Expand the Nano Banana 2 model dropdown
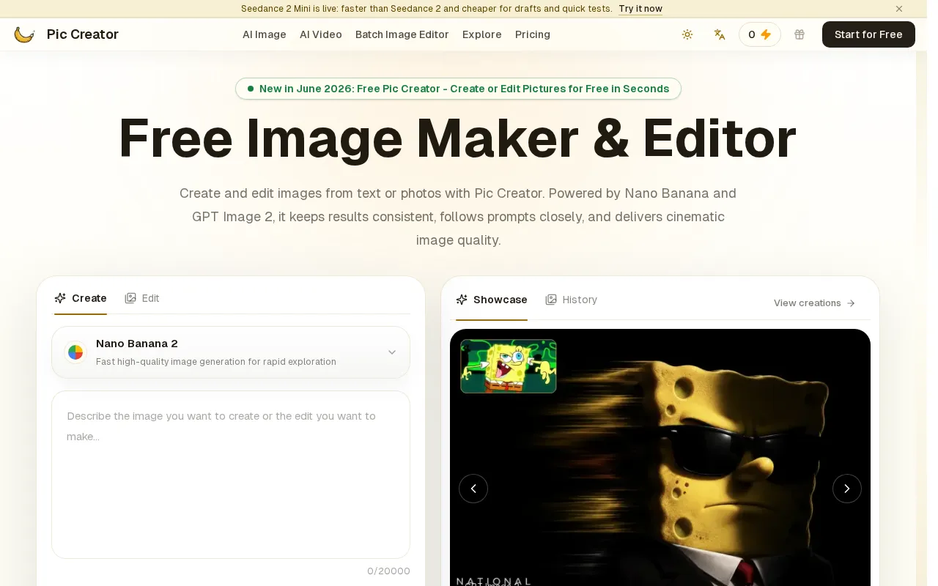The width and height of the screenshot is (938, 586). point(231,352)
